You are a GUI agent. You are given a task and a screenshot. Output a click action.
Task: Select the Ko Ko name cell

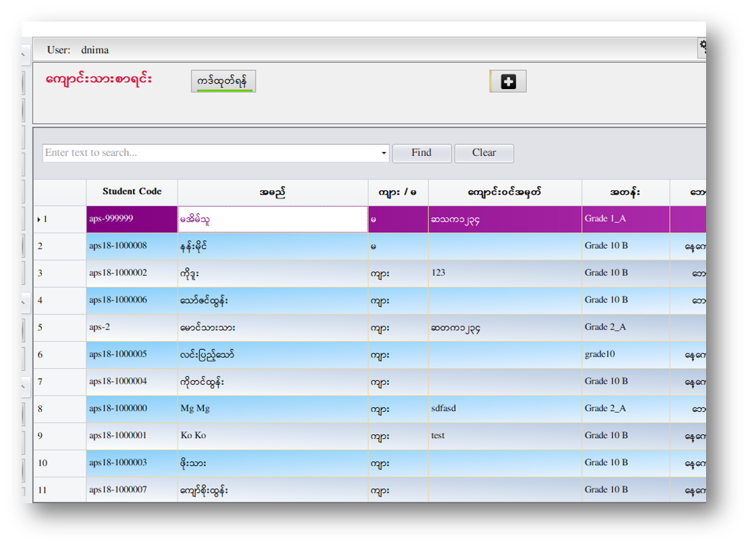tap(272, 436)
